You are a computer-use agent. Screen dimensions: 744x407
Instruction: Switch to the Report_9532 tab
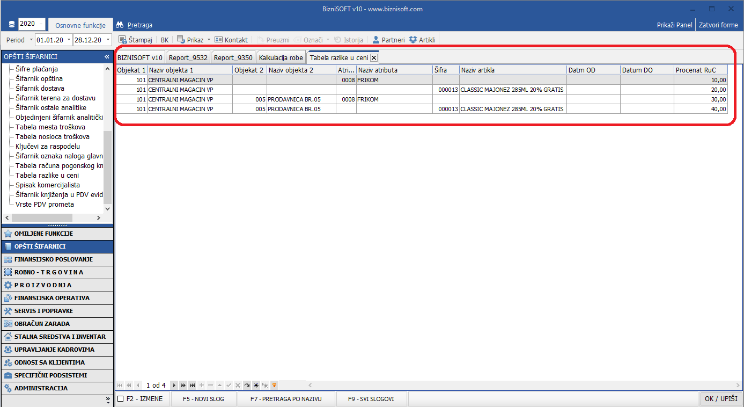pyautogui.click(x=188, y=58)
